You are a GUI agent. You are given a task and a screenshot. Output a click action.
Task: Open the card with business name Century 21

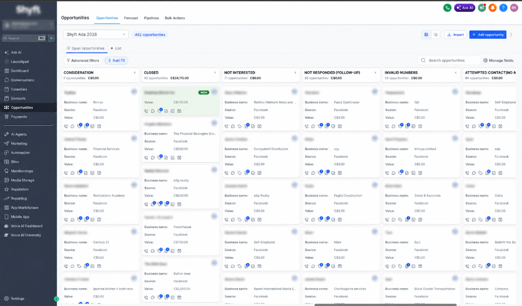tap(100, 249)
